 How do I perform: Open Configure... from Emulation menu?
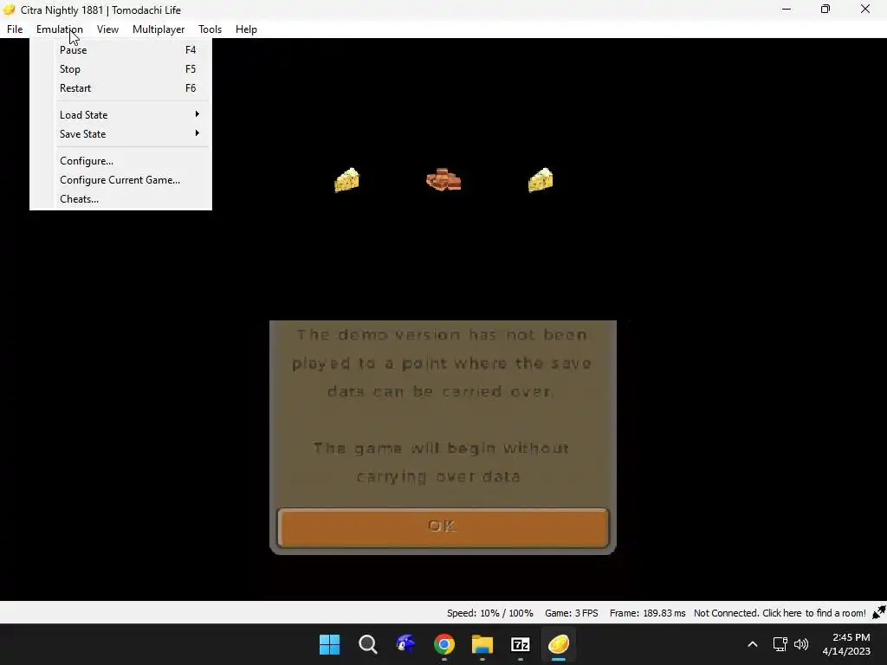(120, 161)
